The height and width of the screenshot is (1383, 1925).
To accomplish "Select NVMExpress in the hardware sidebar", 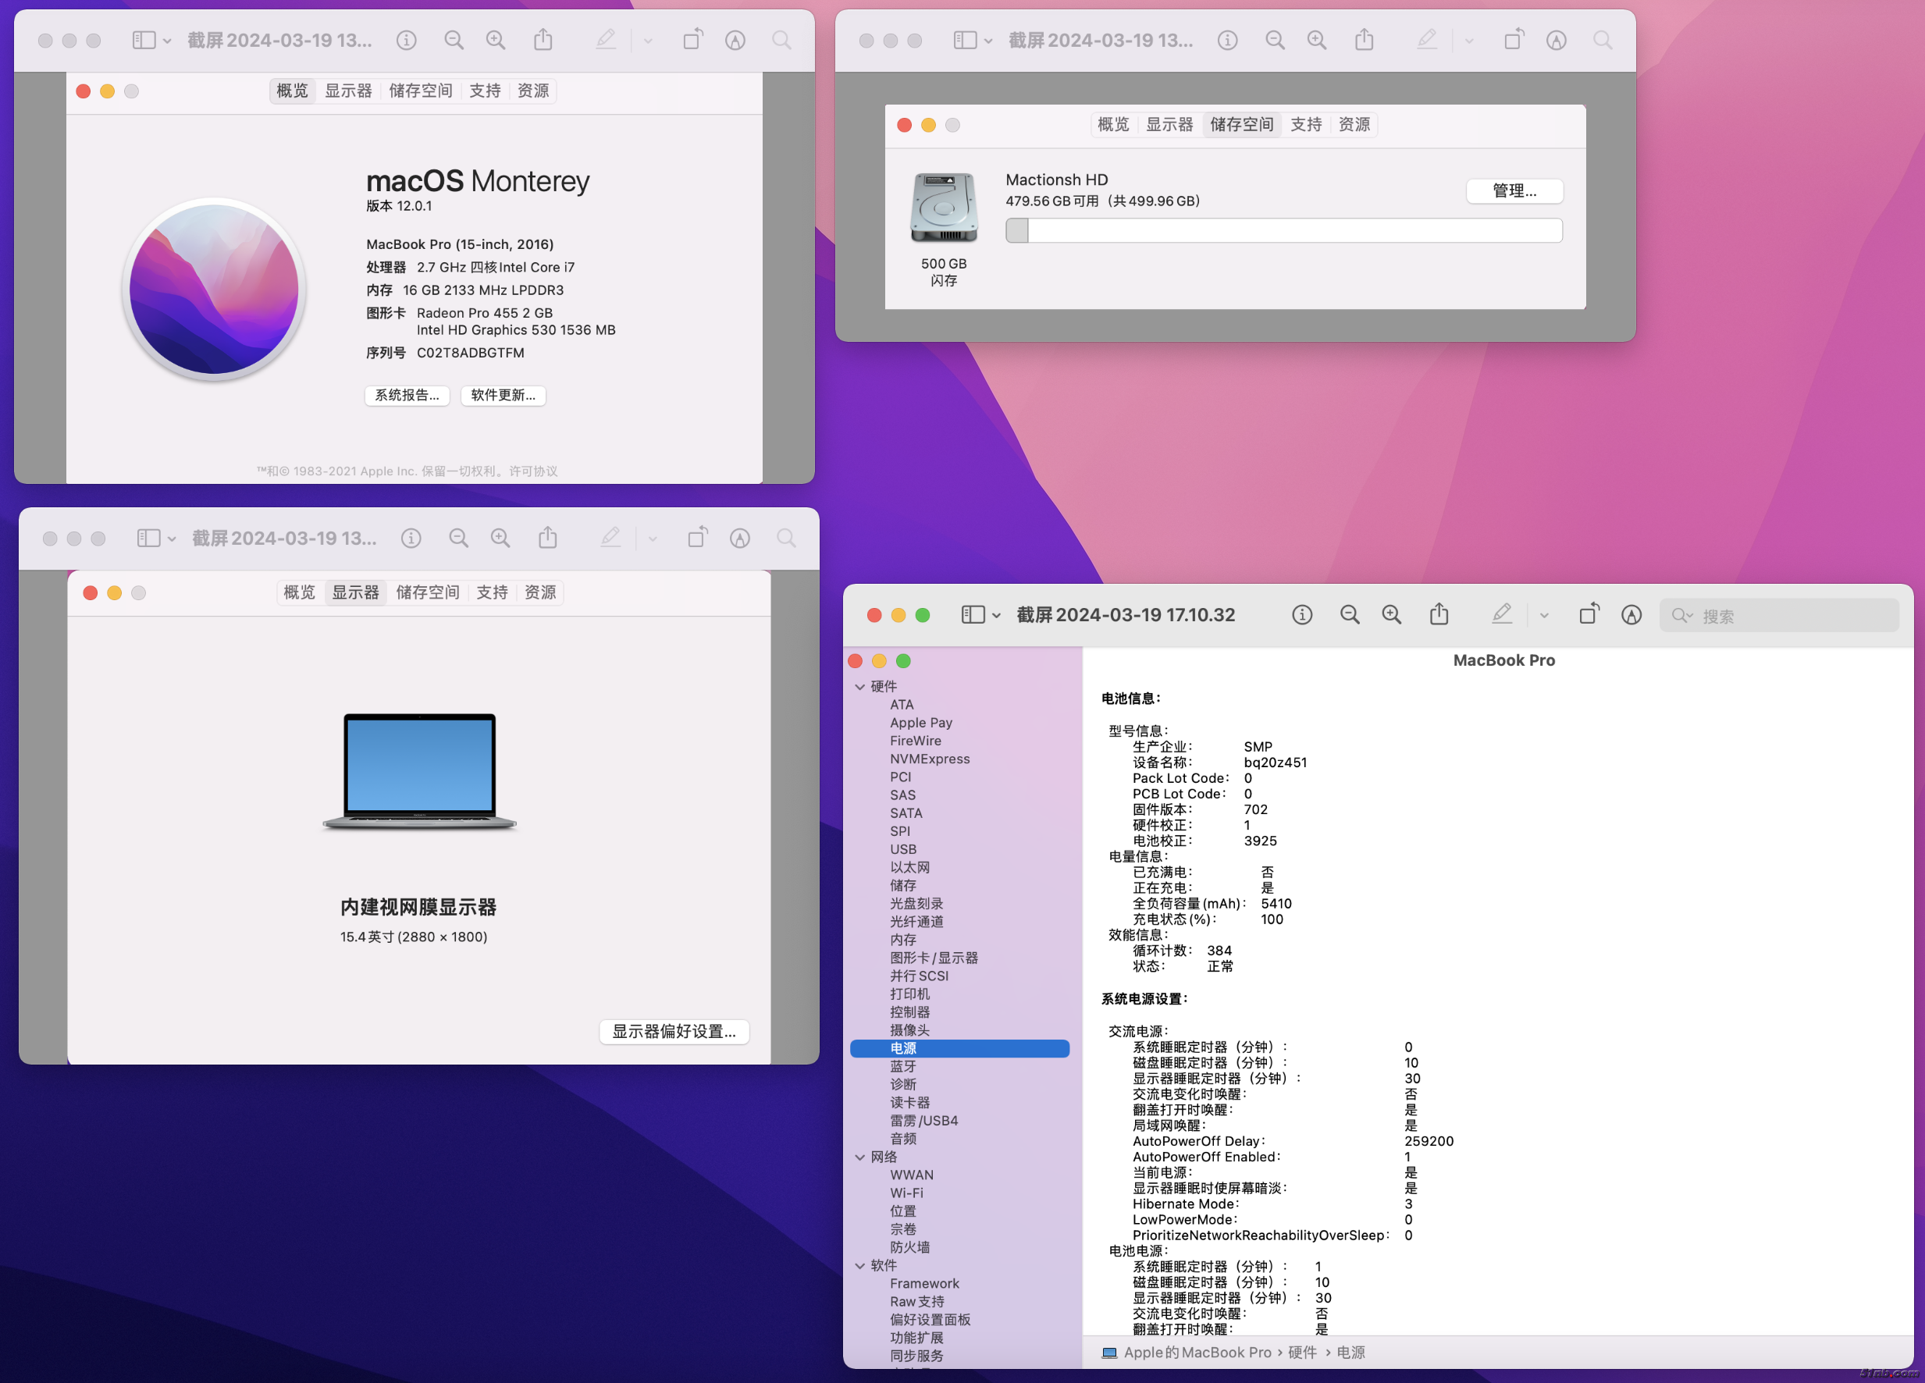I will pos(930,759).
